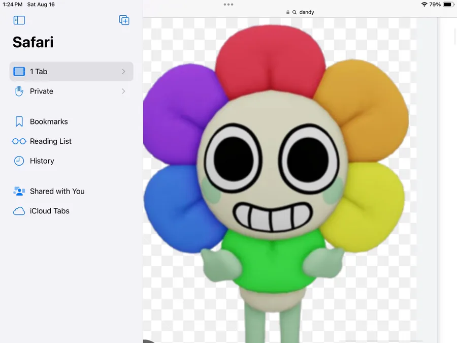Click the Bookmarks icon
457x343 pixels.
(19, 121)
